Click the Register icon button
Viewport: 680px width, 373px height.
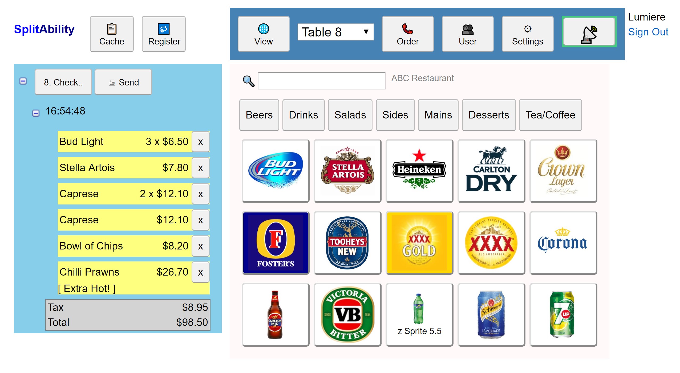pos(164,34)
